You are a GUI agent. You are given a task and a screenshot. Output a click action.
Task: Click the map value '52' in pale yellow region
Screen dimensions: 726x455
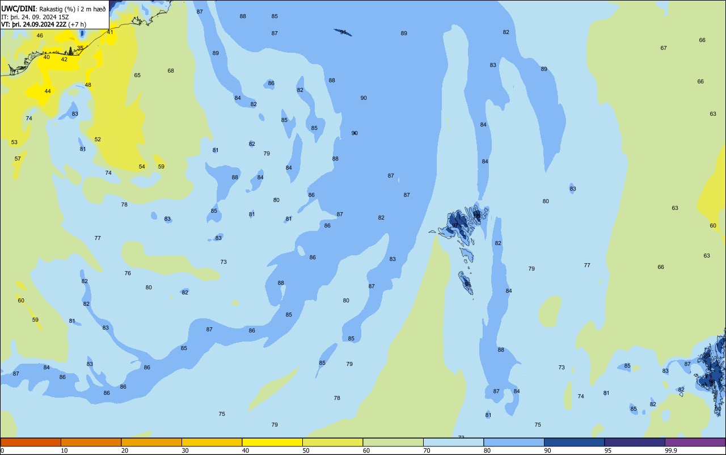[98, 140]
